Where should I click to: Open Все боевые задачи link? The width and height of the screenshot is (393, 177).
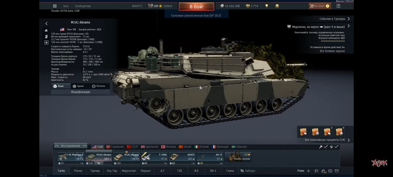[332, 51]
